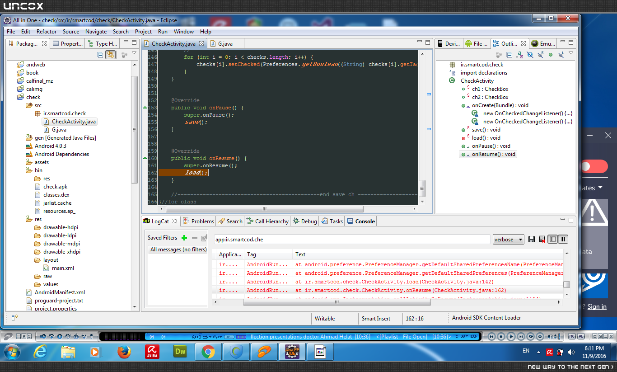Toggle Hide Non-Public Members green dot
Viewport: 617px width, 372px height.
[551, 55]
